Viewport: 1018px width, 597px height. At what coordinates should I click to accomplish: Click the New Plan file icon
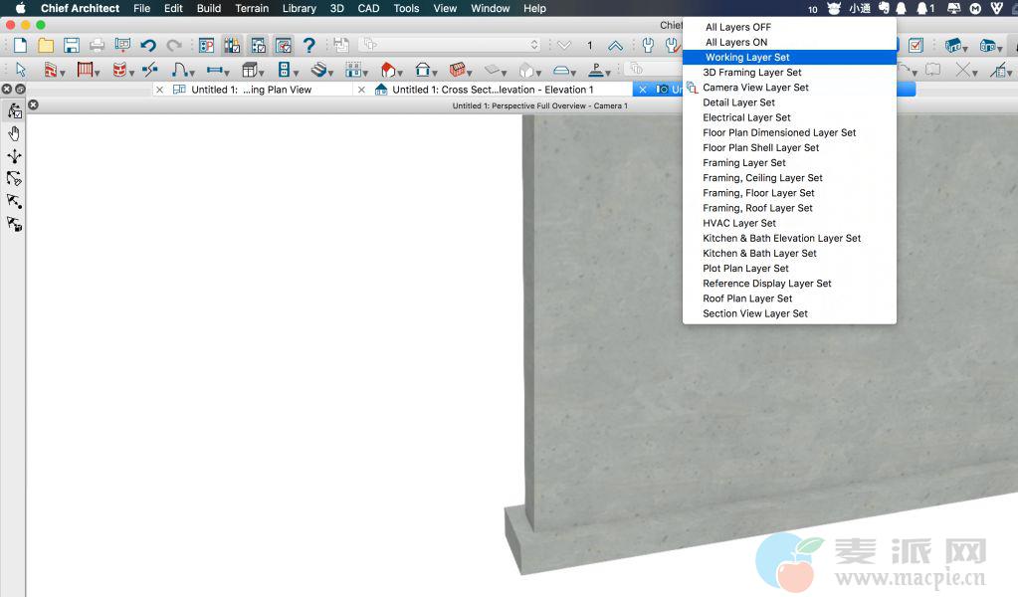click(x=20, y=46)
